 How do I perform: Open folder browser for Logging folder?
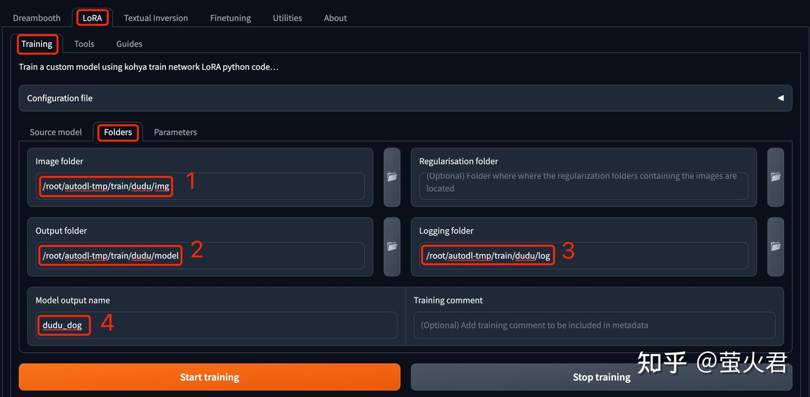pos(775,247)
